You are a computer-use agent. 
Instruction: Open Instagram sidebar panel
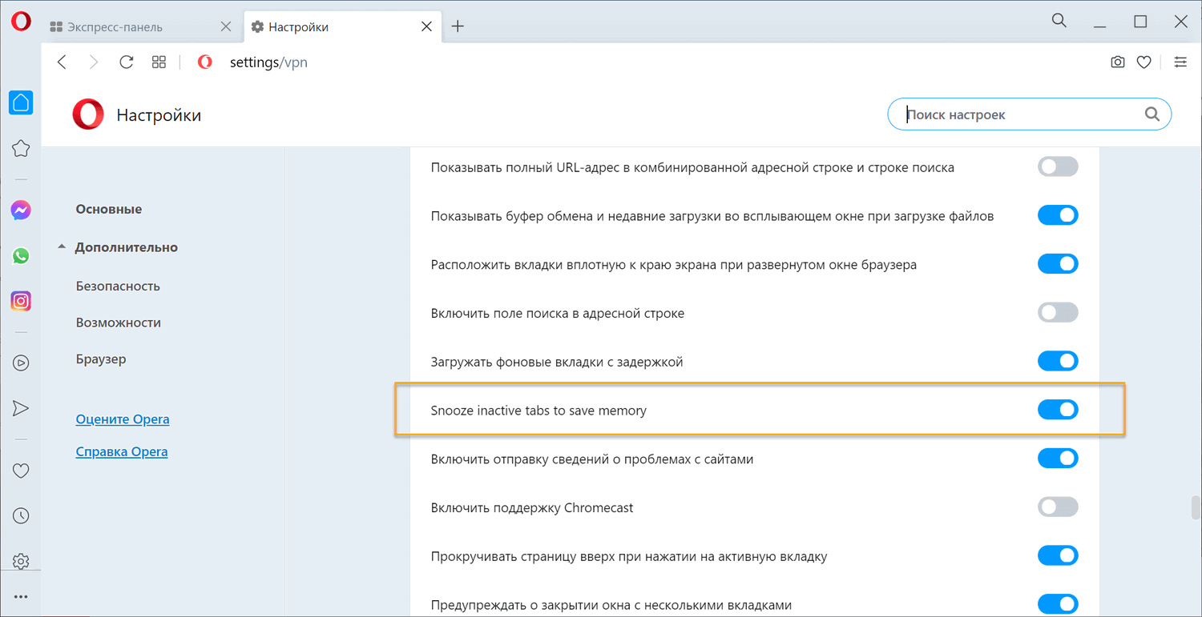coord(21,302)
